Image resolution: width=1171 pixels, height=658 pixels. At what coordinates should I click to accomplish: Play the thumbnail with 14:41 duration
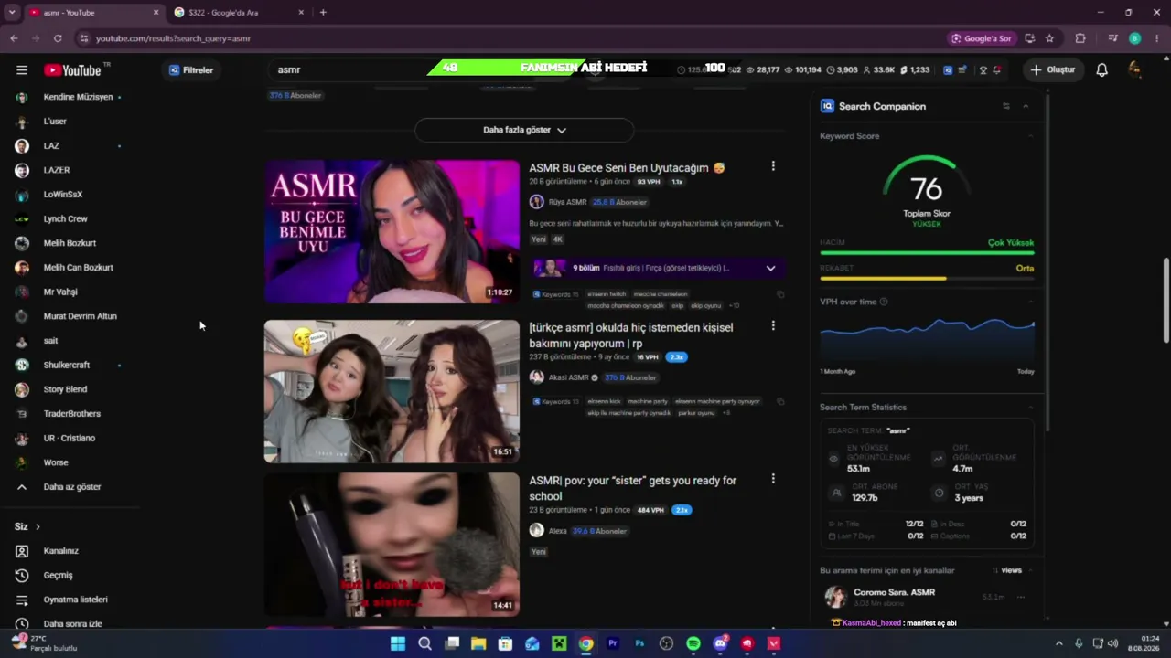(392, 545)
